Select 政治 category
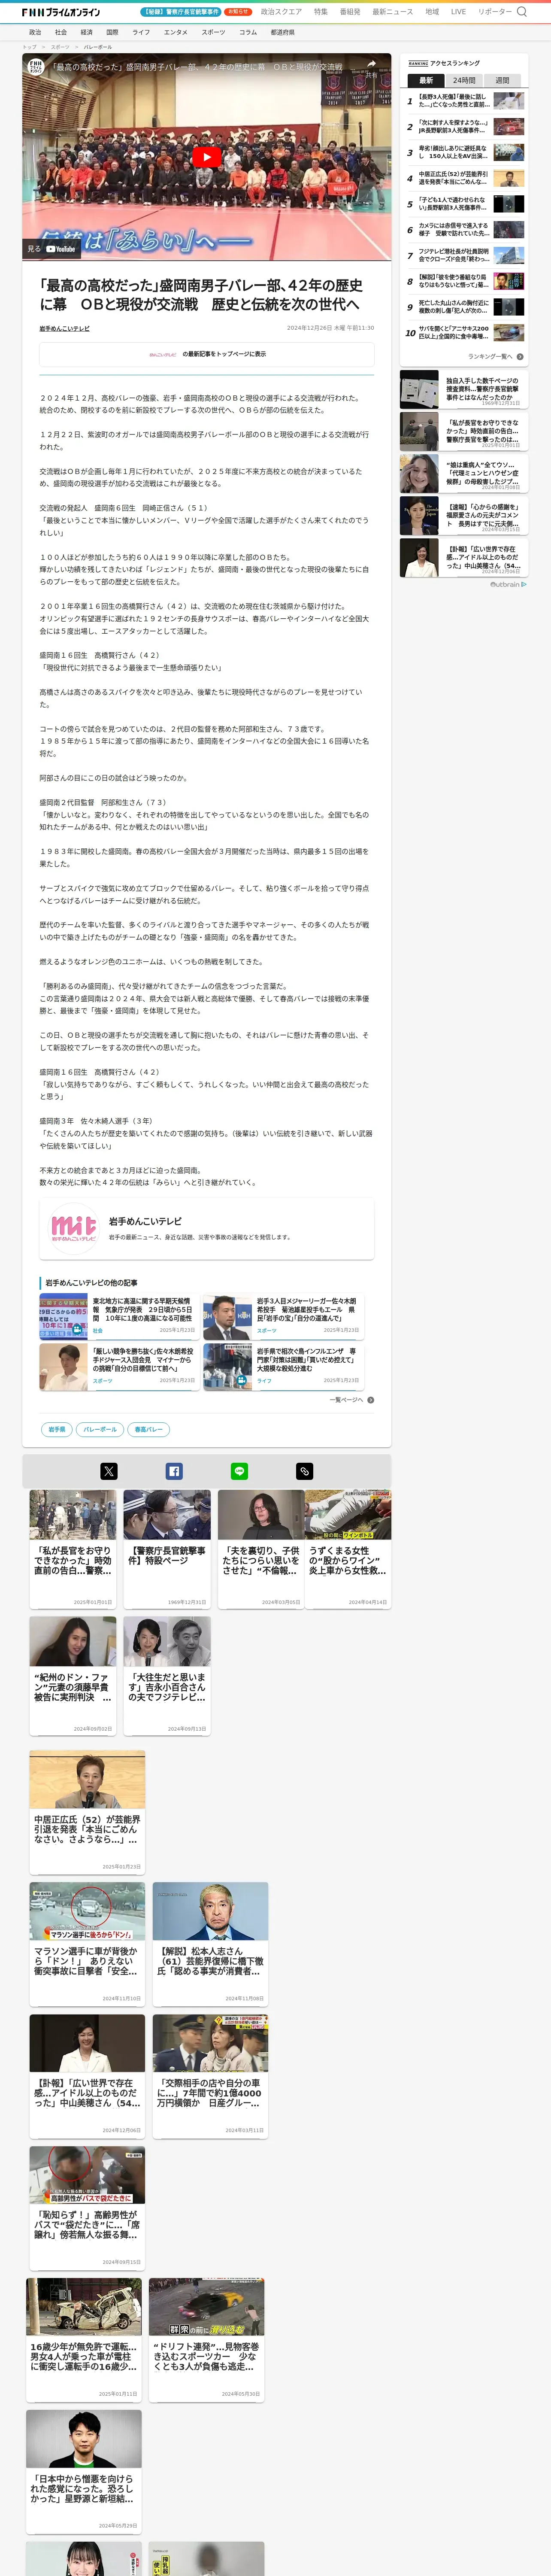The height and width of the screenshot is (2576, 551). coord(35,32)
